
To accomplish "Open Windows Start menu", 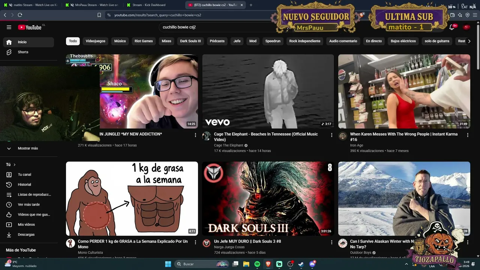I will [168, 264].
